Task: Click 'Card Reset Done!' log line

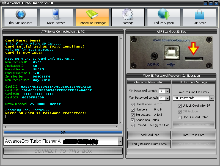Action: (23, 40)
